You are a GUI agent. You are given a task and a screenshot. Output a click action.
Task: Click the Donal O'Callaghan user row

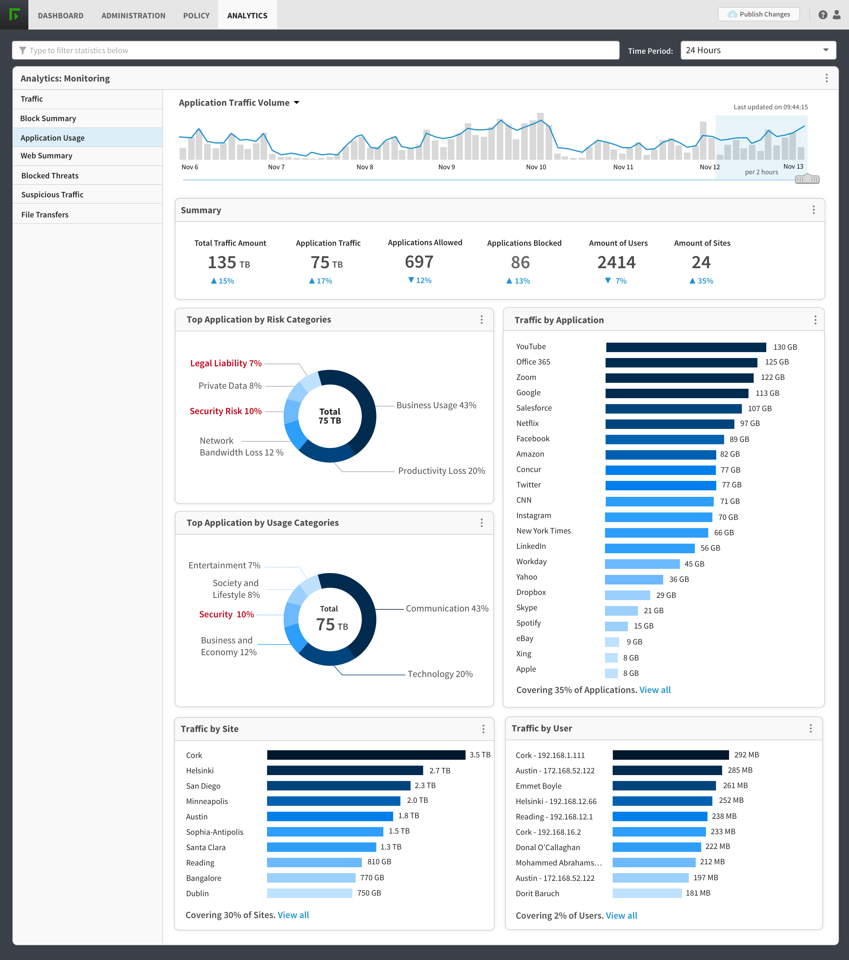[x=547, y=847]
